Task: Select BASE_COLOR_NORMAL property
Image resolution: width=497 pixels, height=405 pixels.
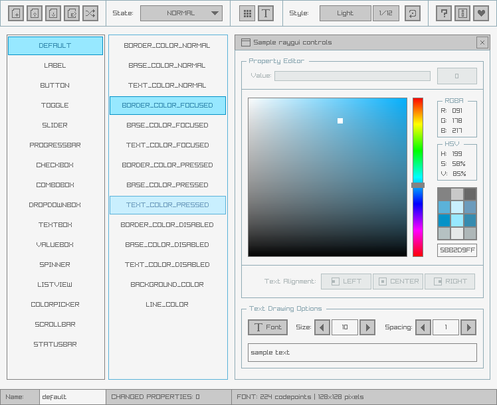Action: pyautogui.click(x=167, y=66)
